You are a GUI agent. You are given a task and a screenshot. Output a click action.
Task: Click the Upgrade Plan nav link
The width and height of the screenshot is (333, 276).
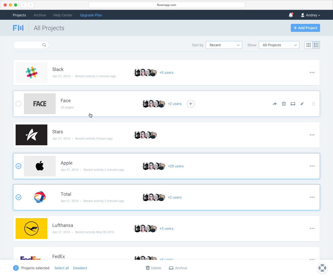coord(91,15)
